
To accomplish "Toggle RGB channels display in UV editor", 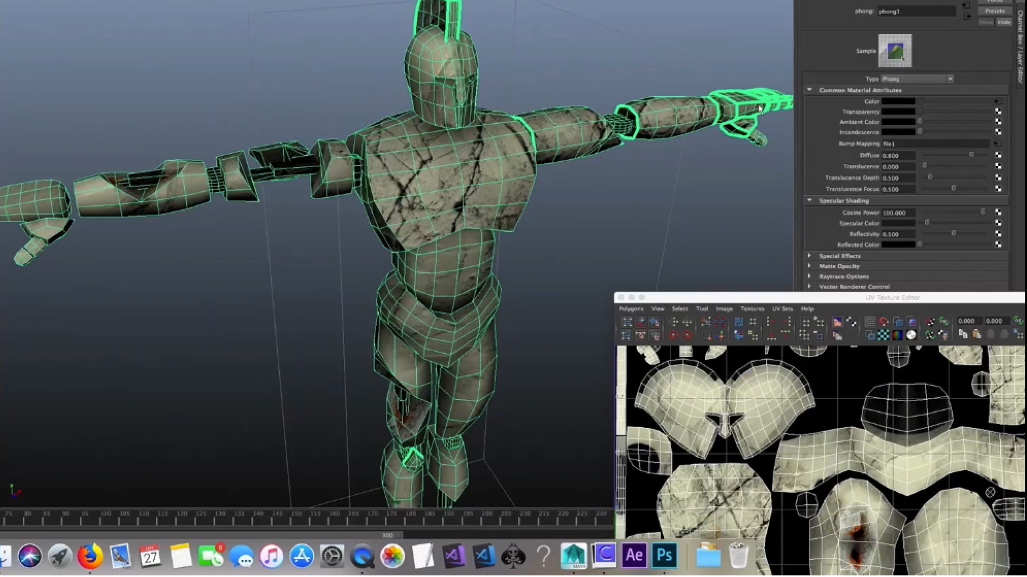I will click(x=898, y=335).
